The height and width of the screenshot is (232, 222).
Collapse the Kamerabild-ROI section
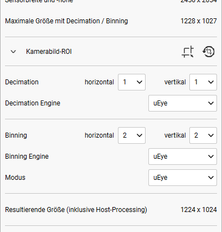13,52
